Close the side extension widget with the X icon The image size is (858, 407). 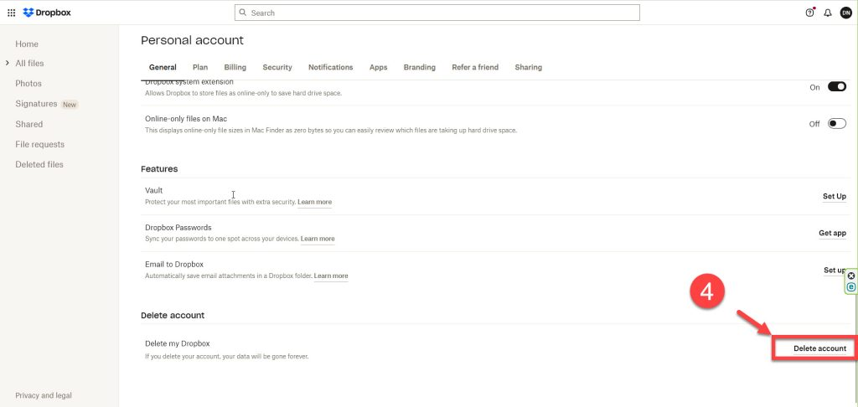point(851,276)
